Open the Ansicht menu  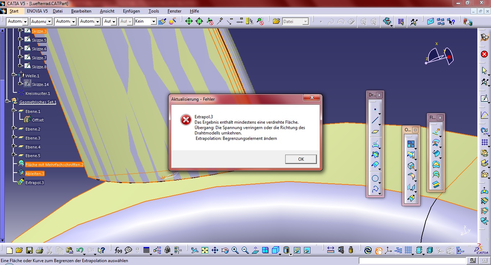[107, 11]
